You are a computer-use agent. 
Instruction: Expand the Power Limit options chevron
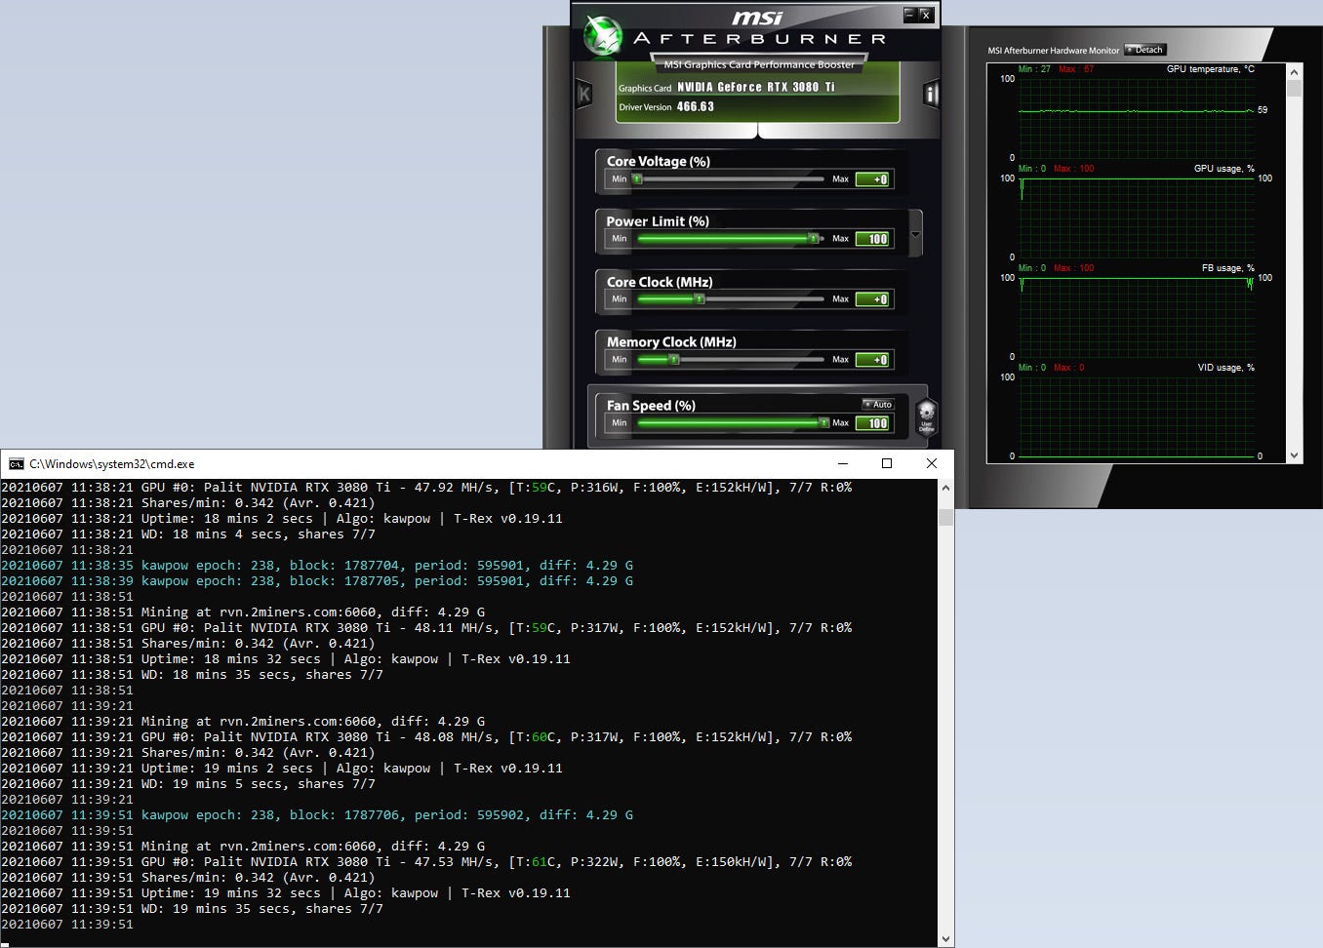914,234
